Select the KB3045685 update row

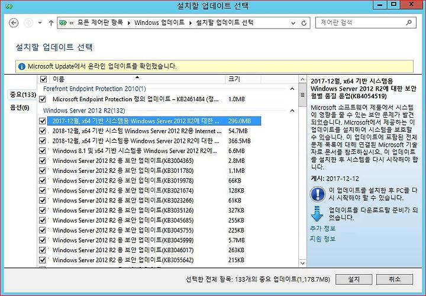coord(154,220)
